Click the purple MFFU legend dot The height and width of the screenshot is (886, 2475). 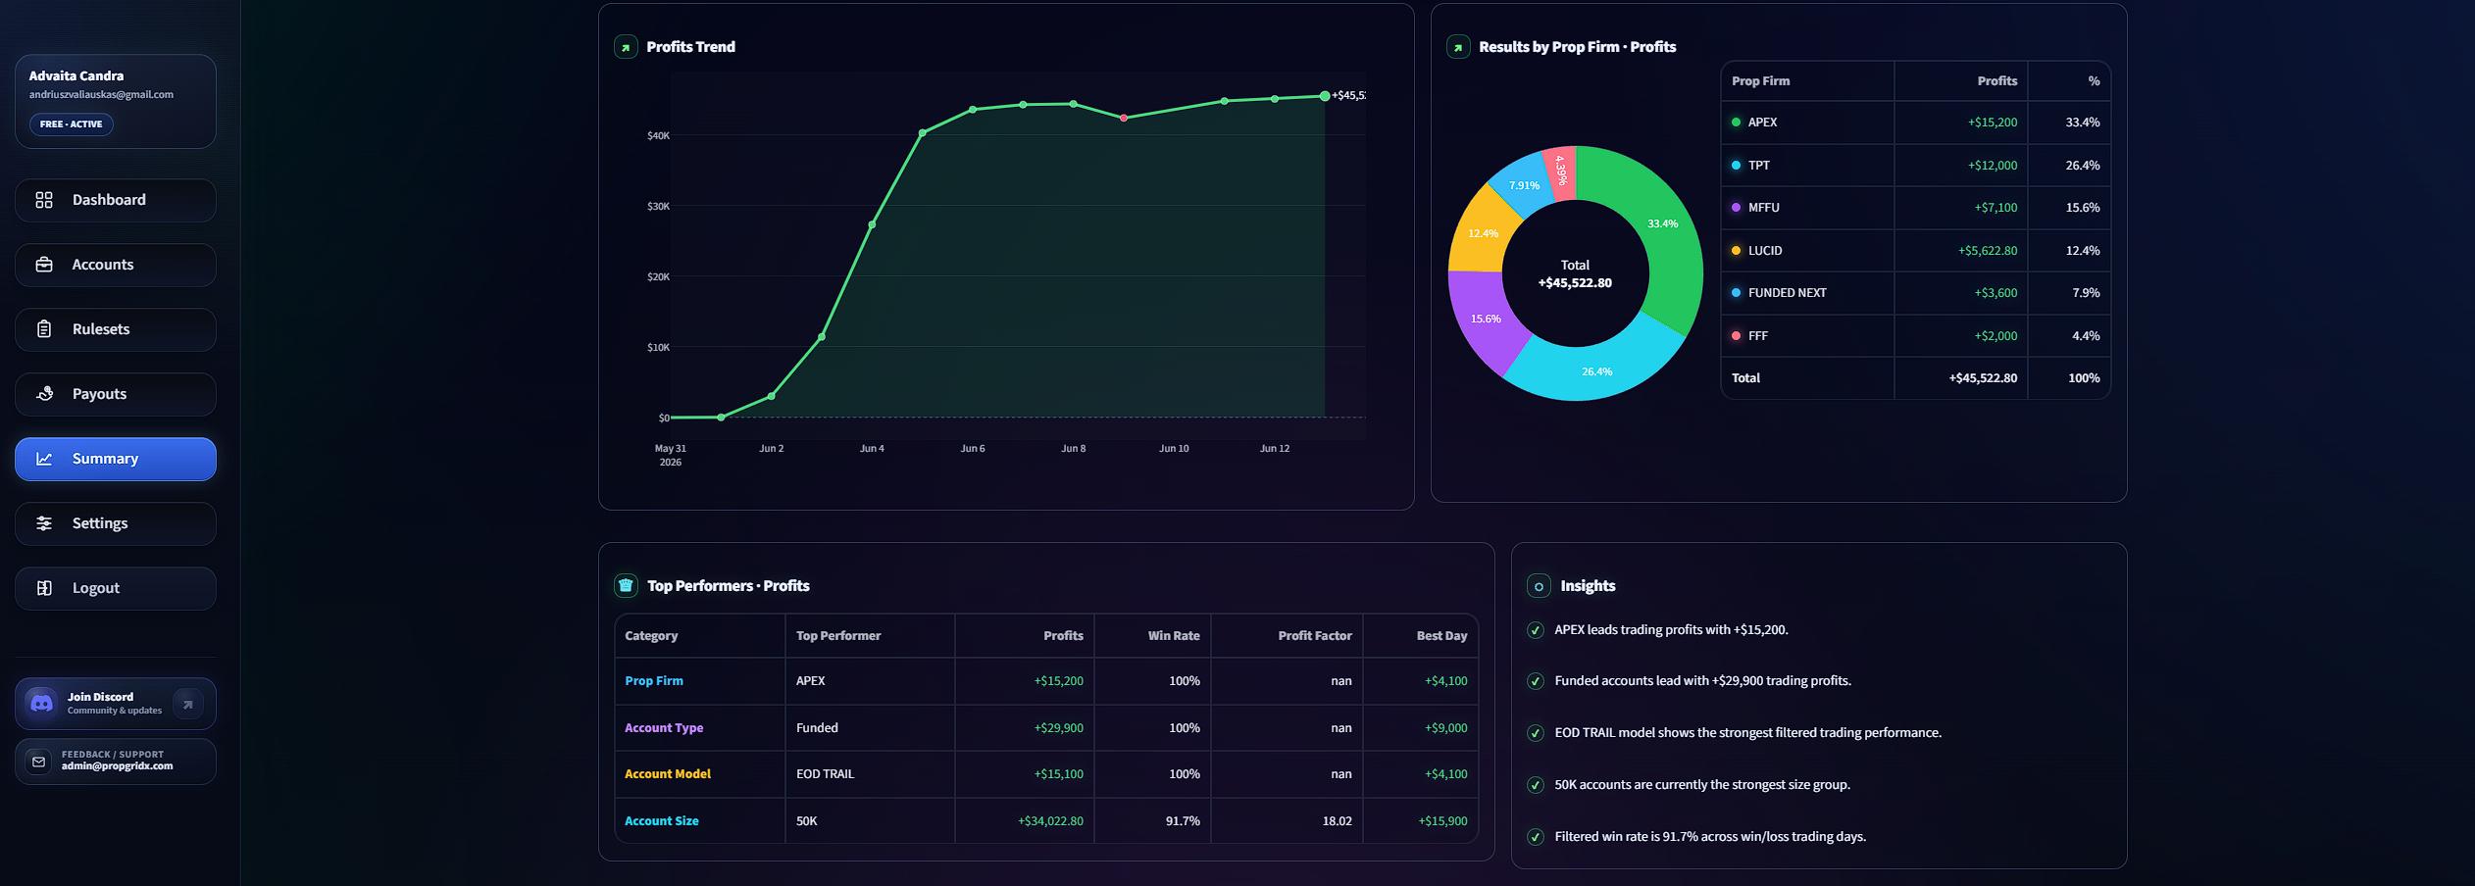(1736, 208)
